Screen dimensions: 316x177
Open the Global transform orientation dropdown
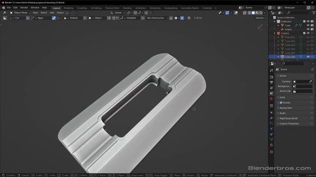point(118,13)
